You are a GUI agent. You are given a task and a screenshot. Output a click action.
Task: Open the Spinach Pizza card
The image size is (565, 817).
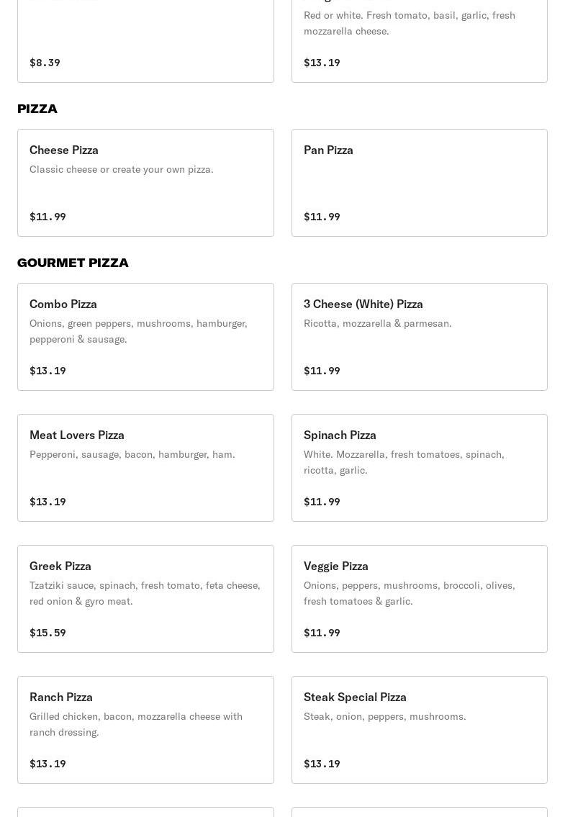tap(419, 468)
